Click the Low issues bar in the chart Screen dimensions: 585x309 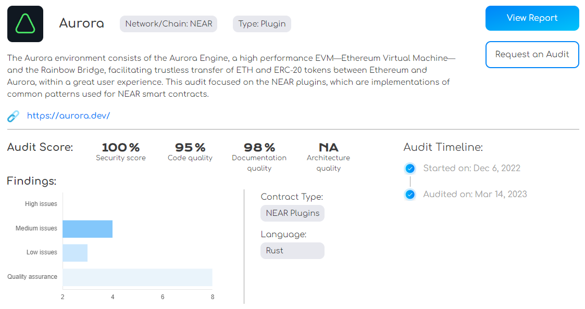[74, 252]
